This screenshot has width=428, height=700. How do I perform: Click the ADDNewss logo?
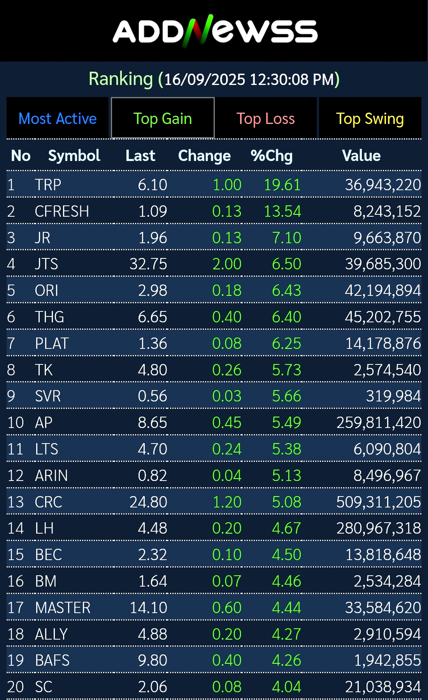(x=215, y=31)
